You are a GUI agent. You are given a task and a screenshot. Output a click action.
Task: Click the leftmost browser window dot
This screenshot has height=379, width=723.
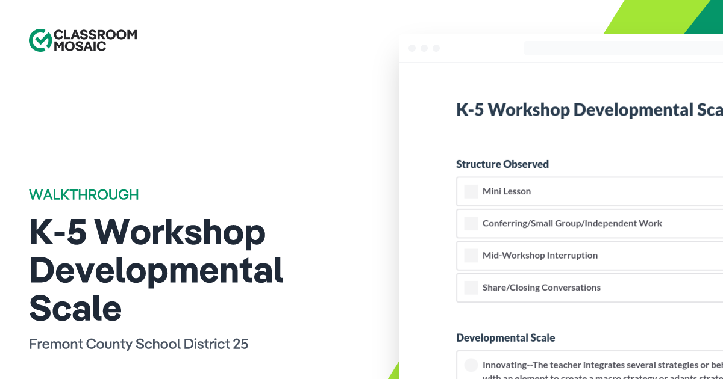[x=412, y=47]
